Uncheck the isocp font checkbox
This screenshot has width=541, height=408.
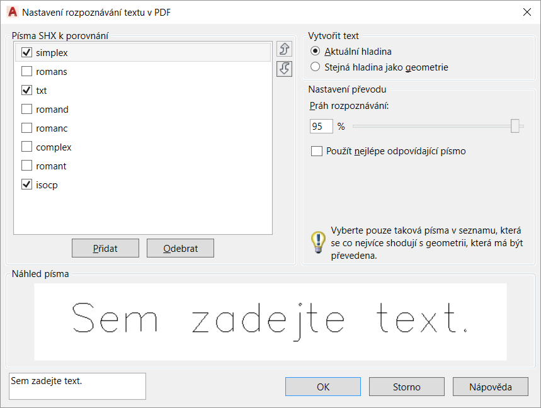click(x=26, y=184)
